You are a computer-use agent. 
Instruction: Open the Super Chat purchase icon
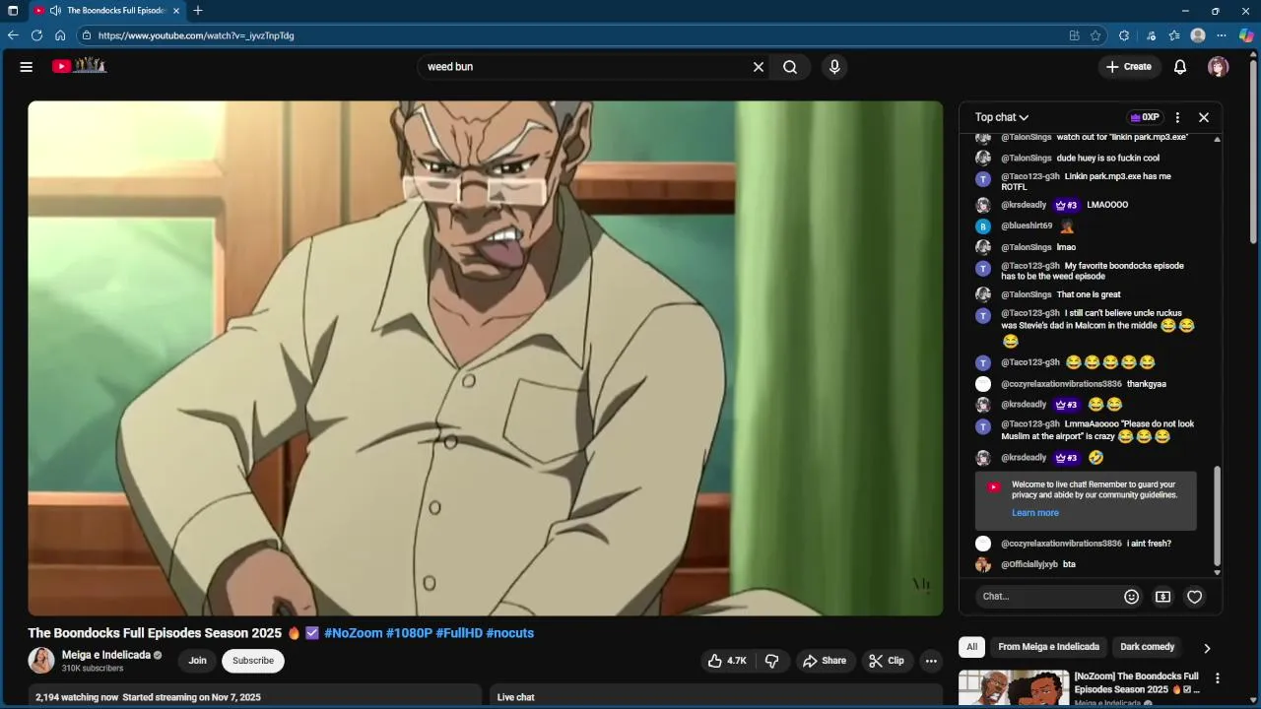pyautogui.click(x=1162, y=597)
